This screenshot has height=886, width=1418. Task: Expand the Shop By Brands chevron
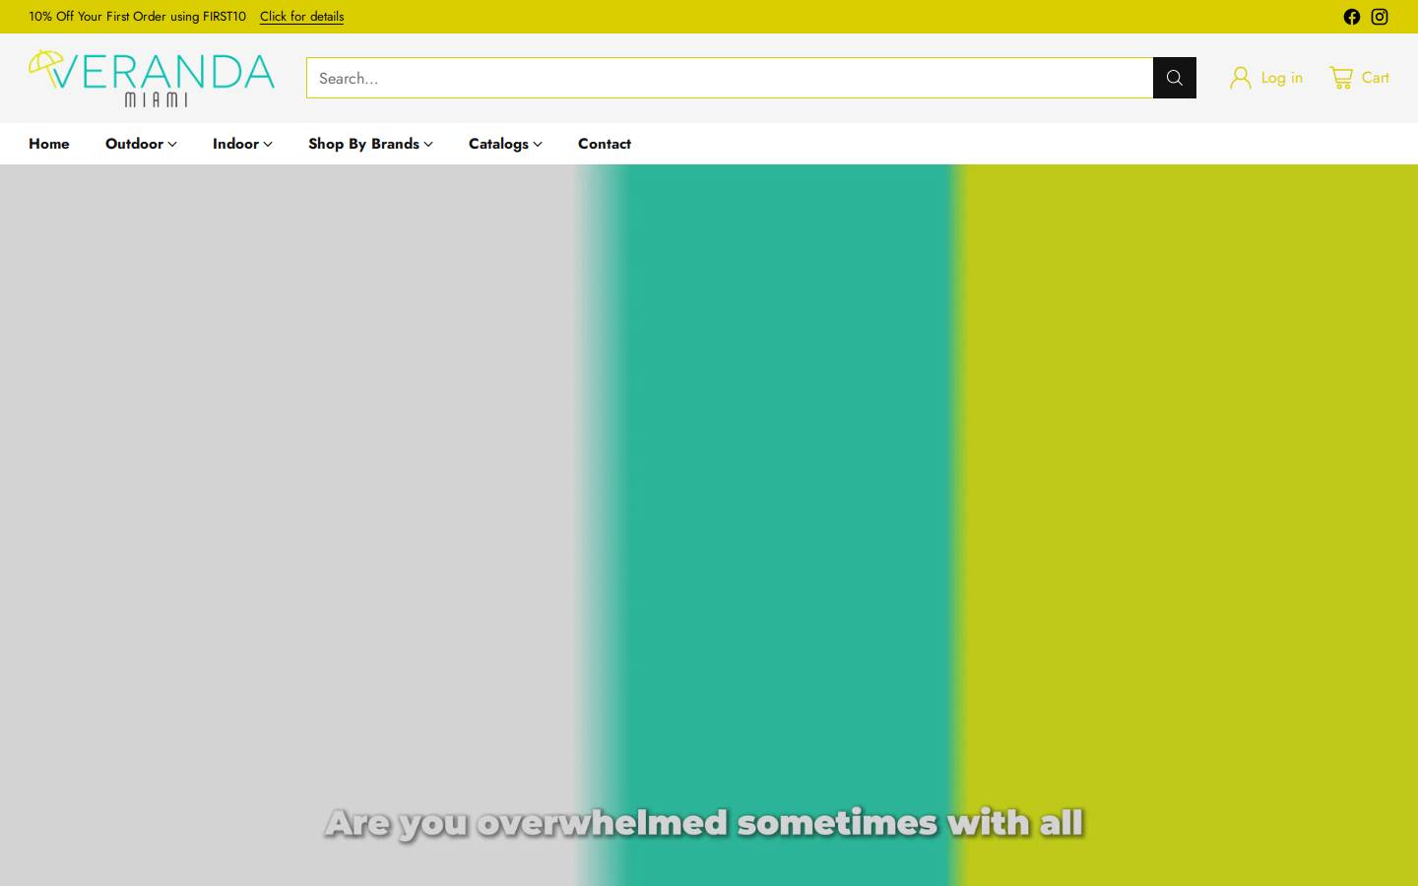(428, 144)
